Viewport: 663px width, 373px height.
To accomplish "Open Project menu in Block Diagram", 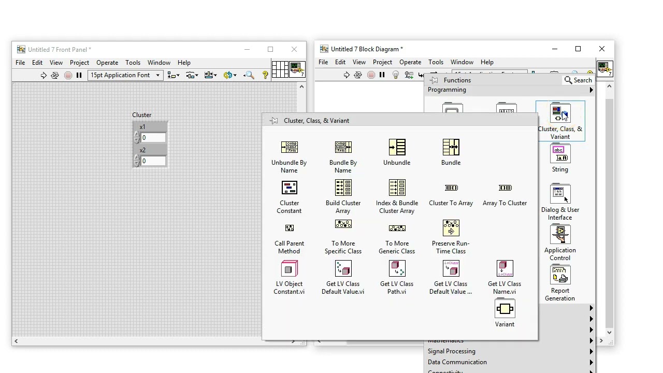I will [x=382, y=62].
